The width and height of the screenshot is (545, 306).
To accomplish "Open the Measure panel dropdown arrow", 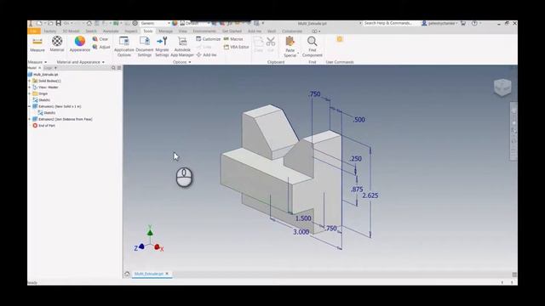I will (45, 62).
